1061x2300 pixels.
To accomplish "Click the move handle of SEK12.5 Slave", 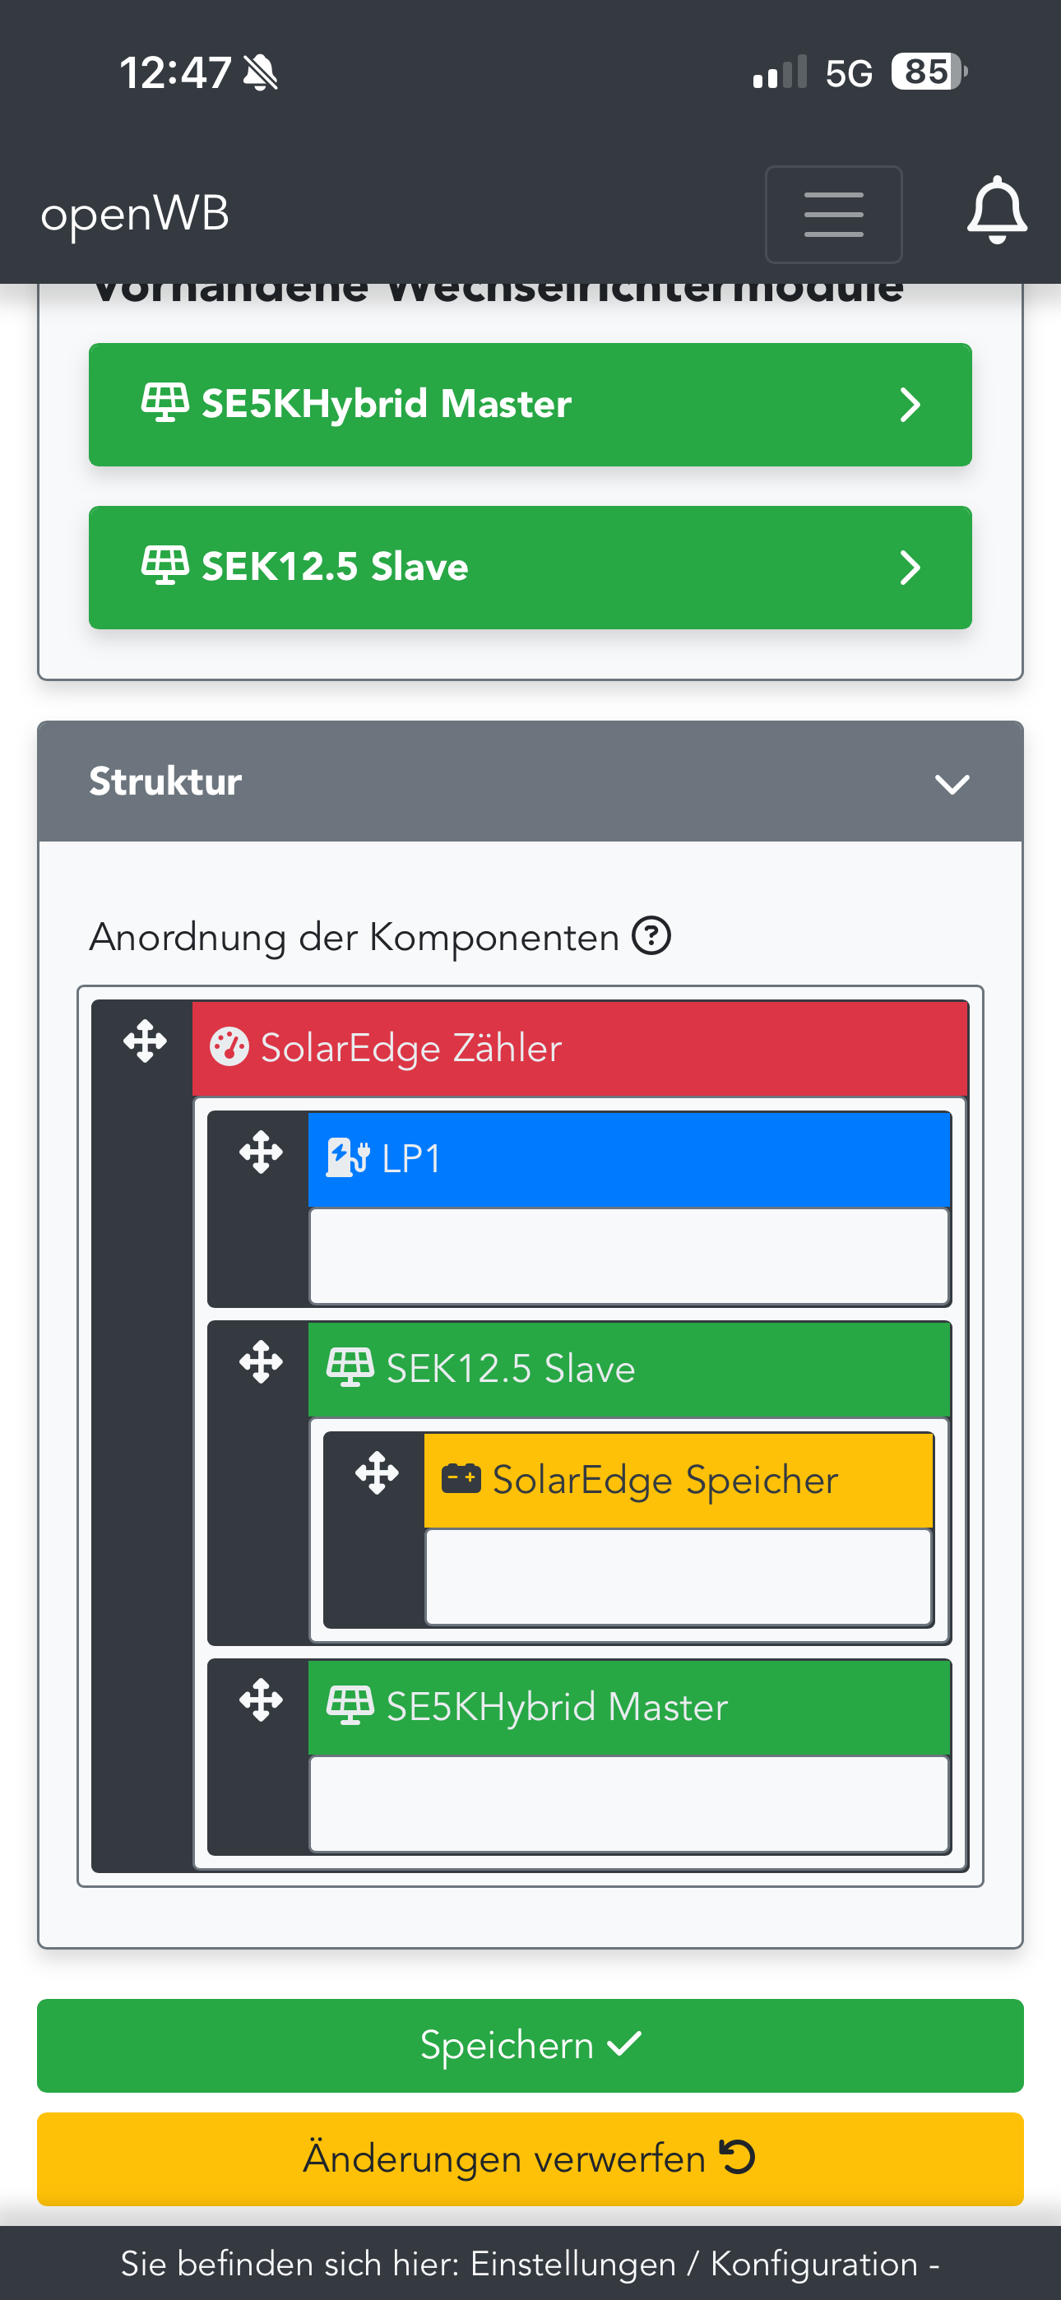I will (261, 1362).
